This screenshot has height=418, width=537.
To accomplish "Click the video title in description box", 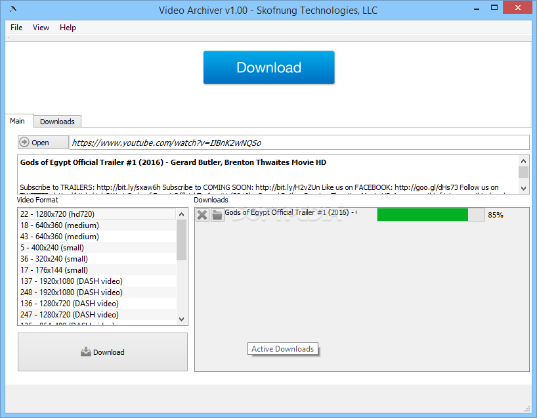I will click(x=173, y=162).
